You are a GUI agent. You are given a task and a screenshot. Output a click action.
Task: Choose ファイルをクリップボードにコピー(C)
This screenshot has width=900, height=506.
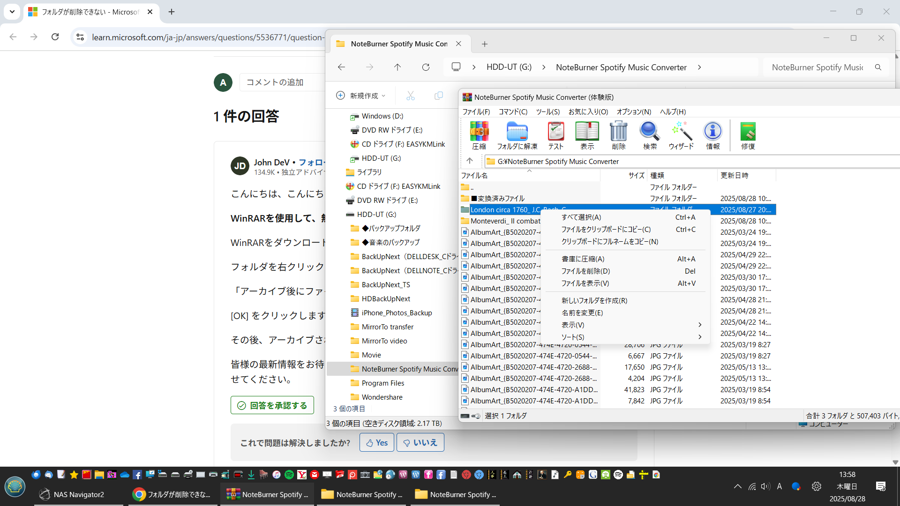625,229
